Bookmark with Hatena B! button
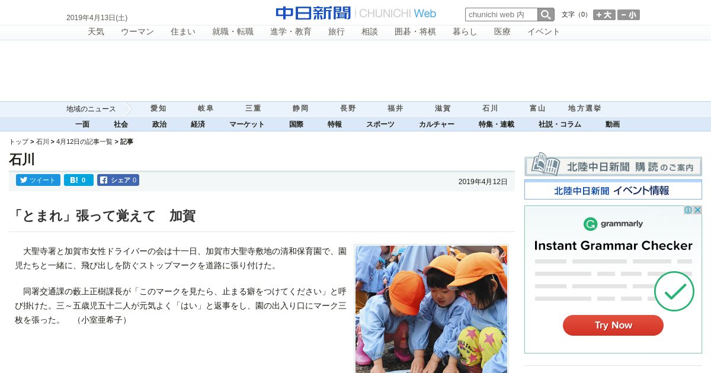The height and width of the screenshot is (373, 711). tap(79, 180)
